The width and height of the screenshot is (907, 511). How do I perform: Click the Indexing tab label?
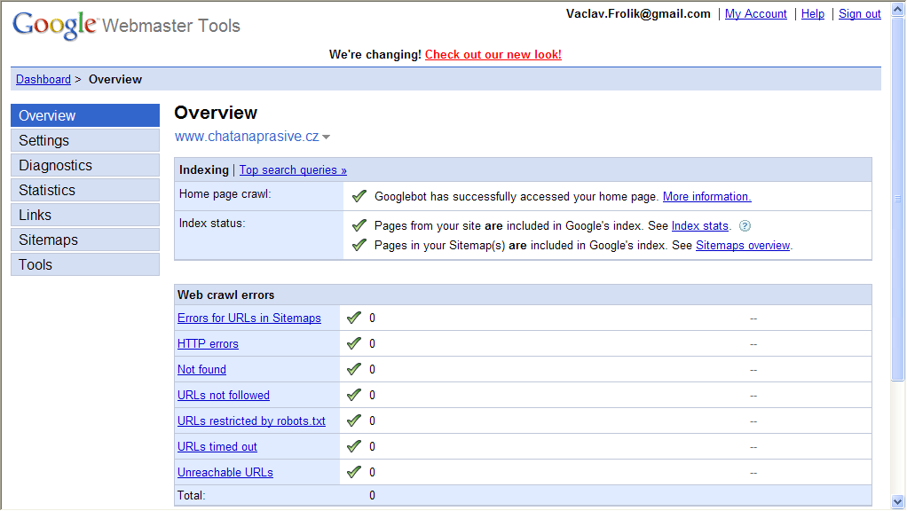203,170
